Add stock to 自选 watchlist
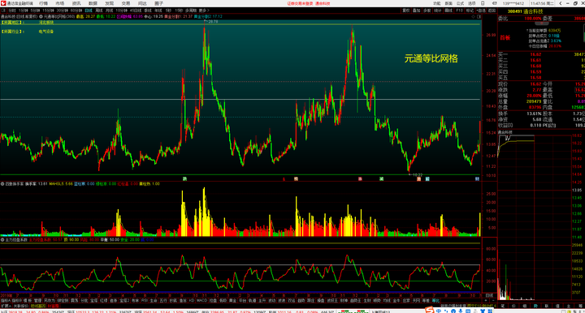Viewport: 585px width, 313px height. tap(481, 11)
